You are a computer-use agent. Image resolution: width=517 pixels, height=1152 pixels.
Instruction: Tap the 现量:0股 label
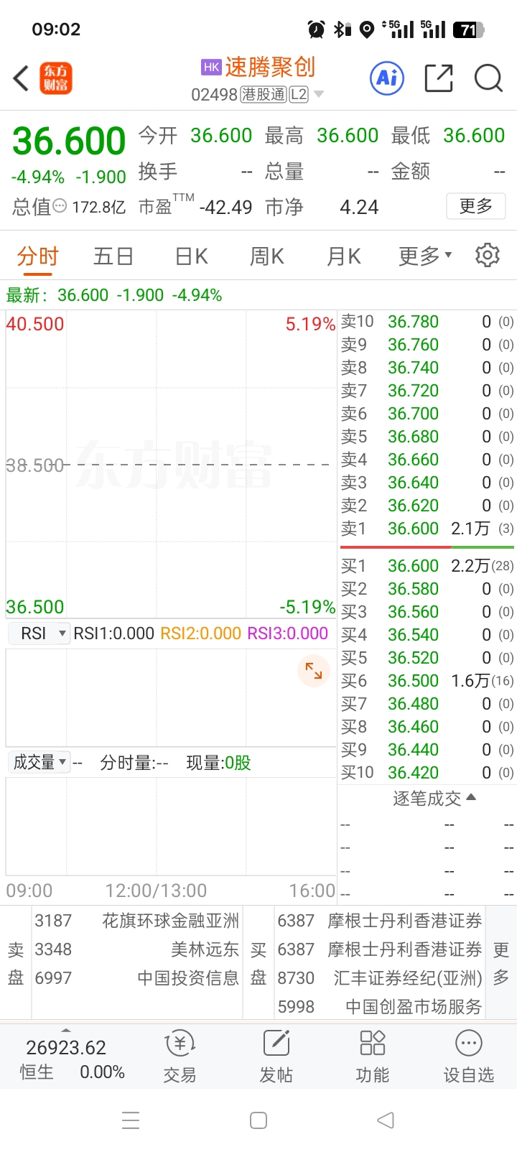(x=219, y=763)
